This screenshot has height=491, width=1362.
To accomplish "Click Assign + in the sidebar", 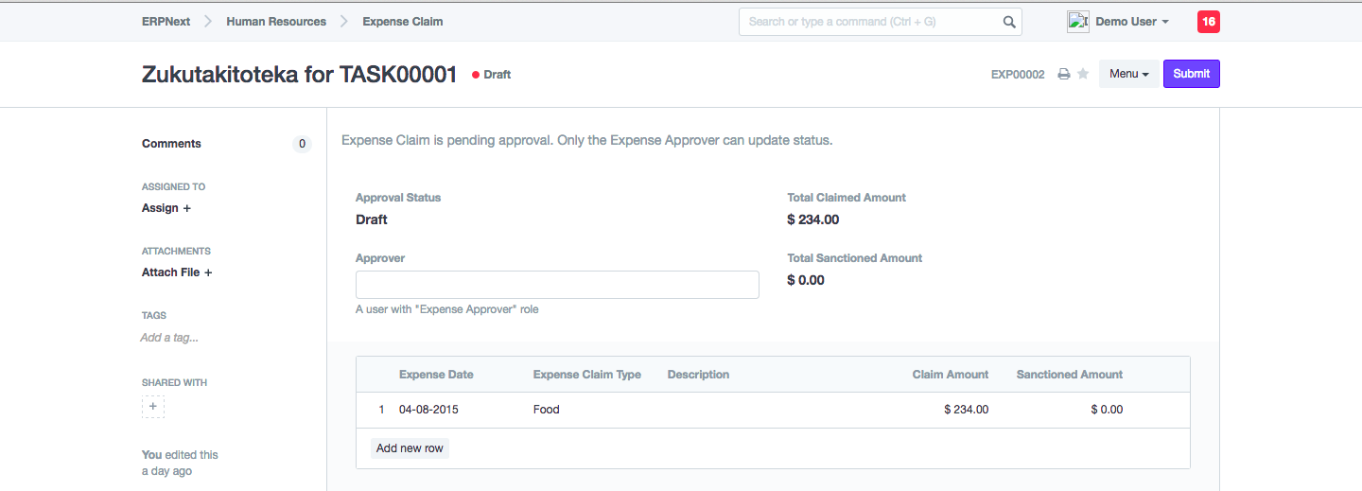I will (x=166, y=208).
